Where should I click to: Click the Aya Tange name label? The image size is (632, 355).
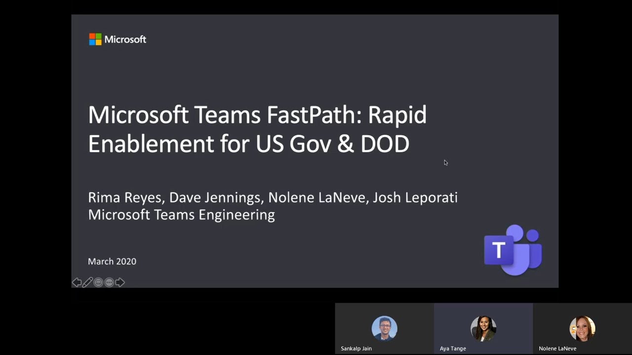coord(453,349)
